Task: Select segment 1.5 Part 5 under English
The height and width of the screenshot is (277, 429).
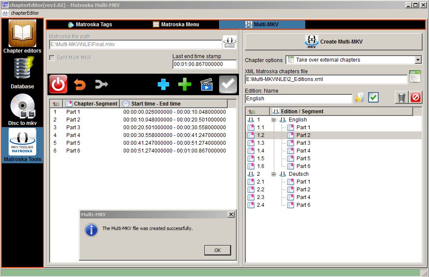Action: 303,159
